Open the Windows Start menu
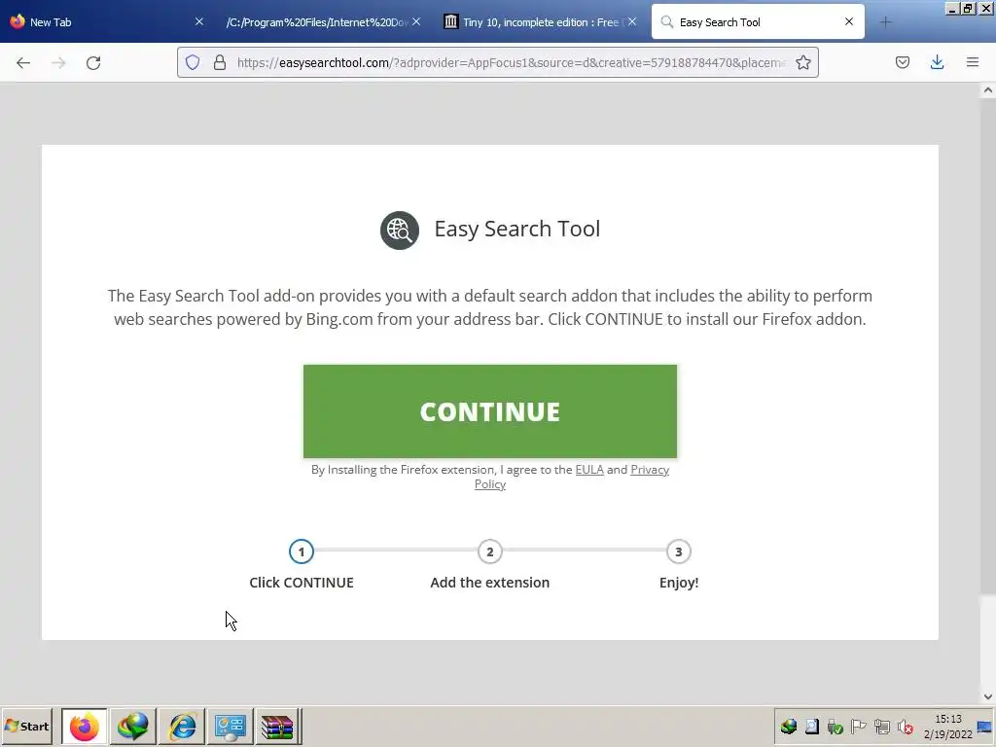The image size is (996, 747). 26,726
